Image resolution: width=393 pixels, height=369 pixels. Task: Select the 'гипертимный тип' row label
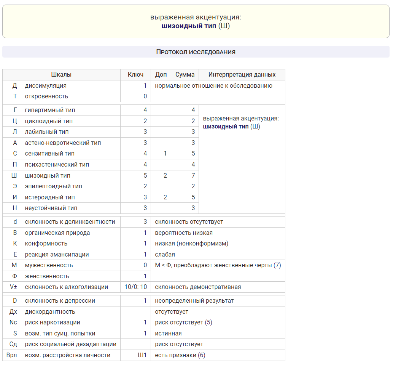click(x=50, y=110)
